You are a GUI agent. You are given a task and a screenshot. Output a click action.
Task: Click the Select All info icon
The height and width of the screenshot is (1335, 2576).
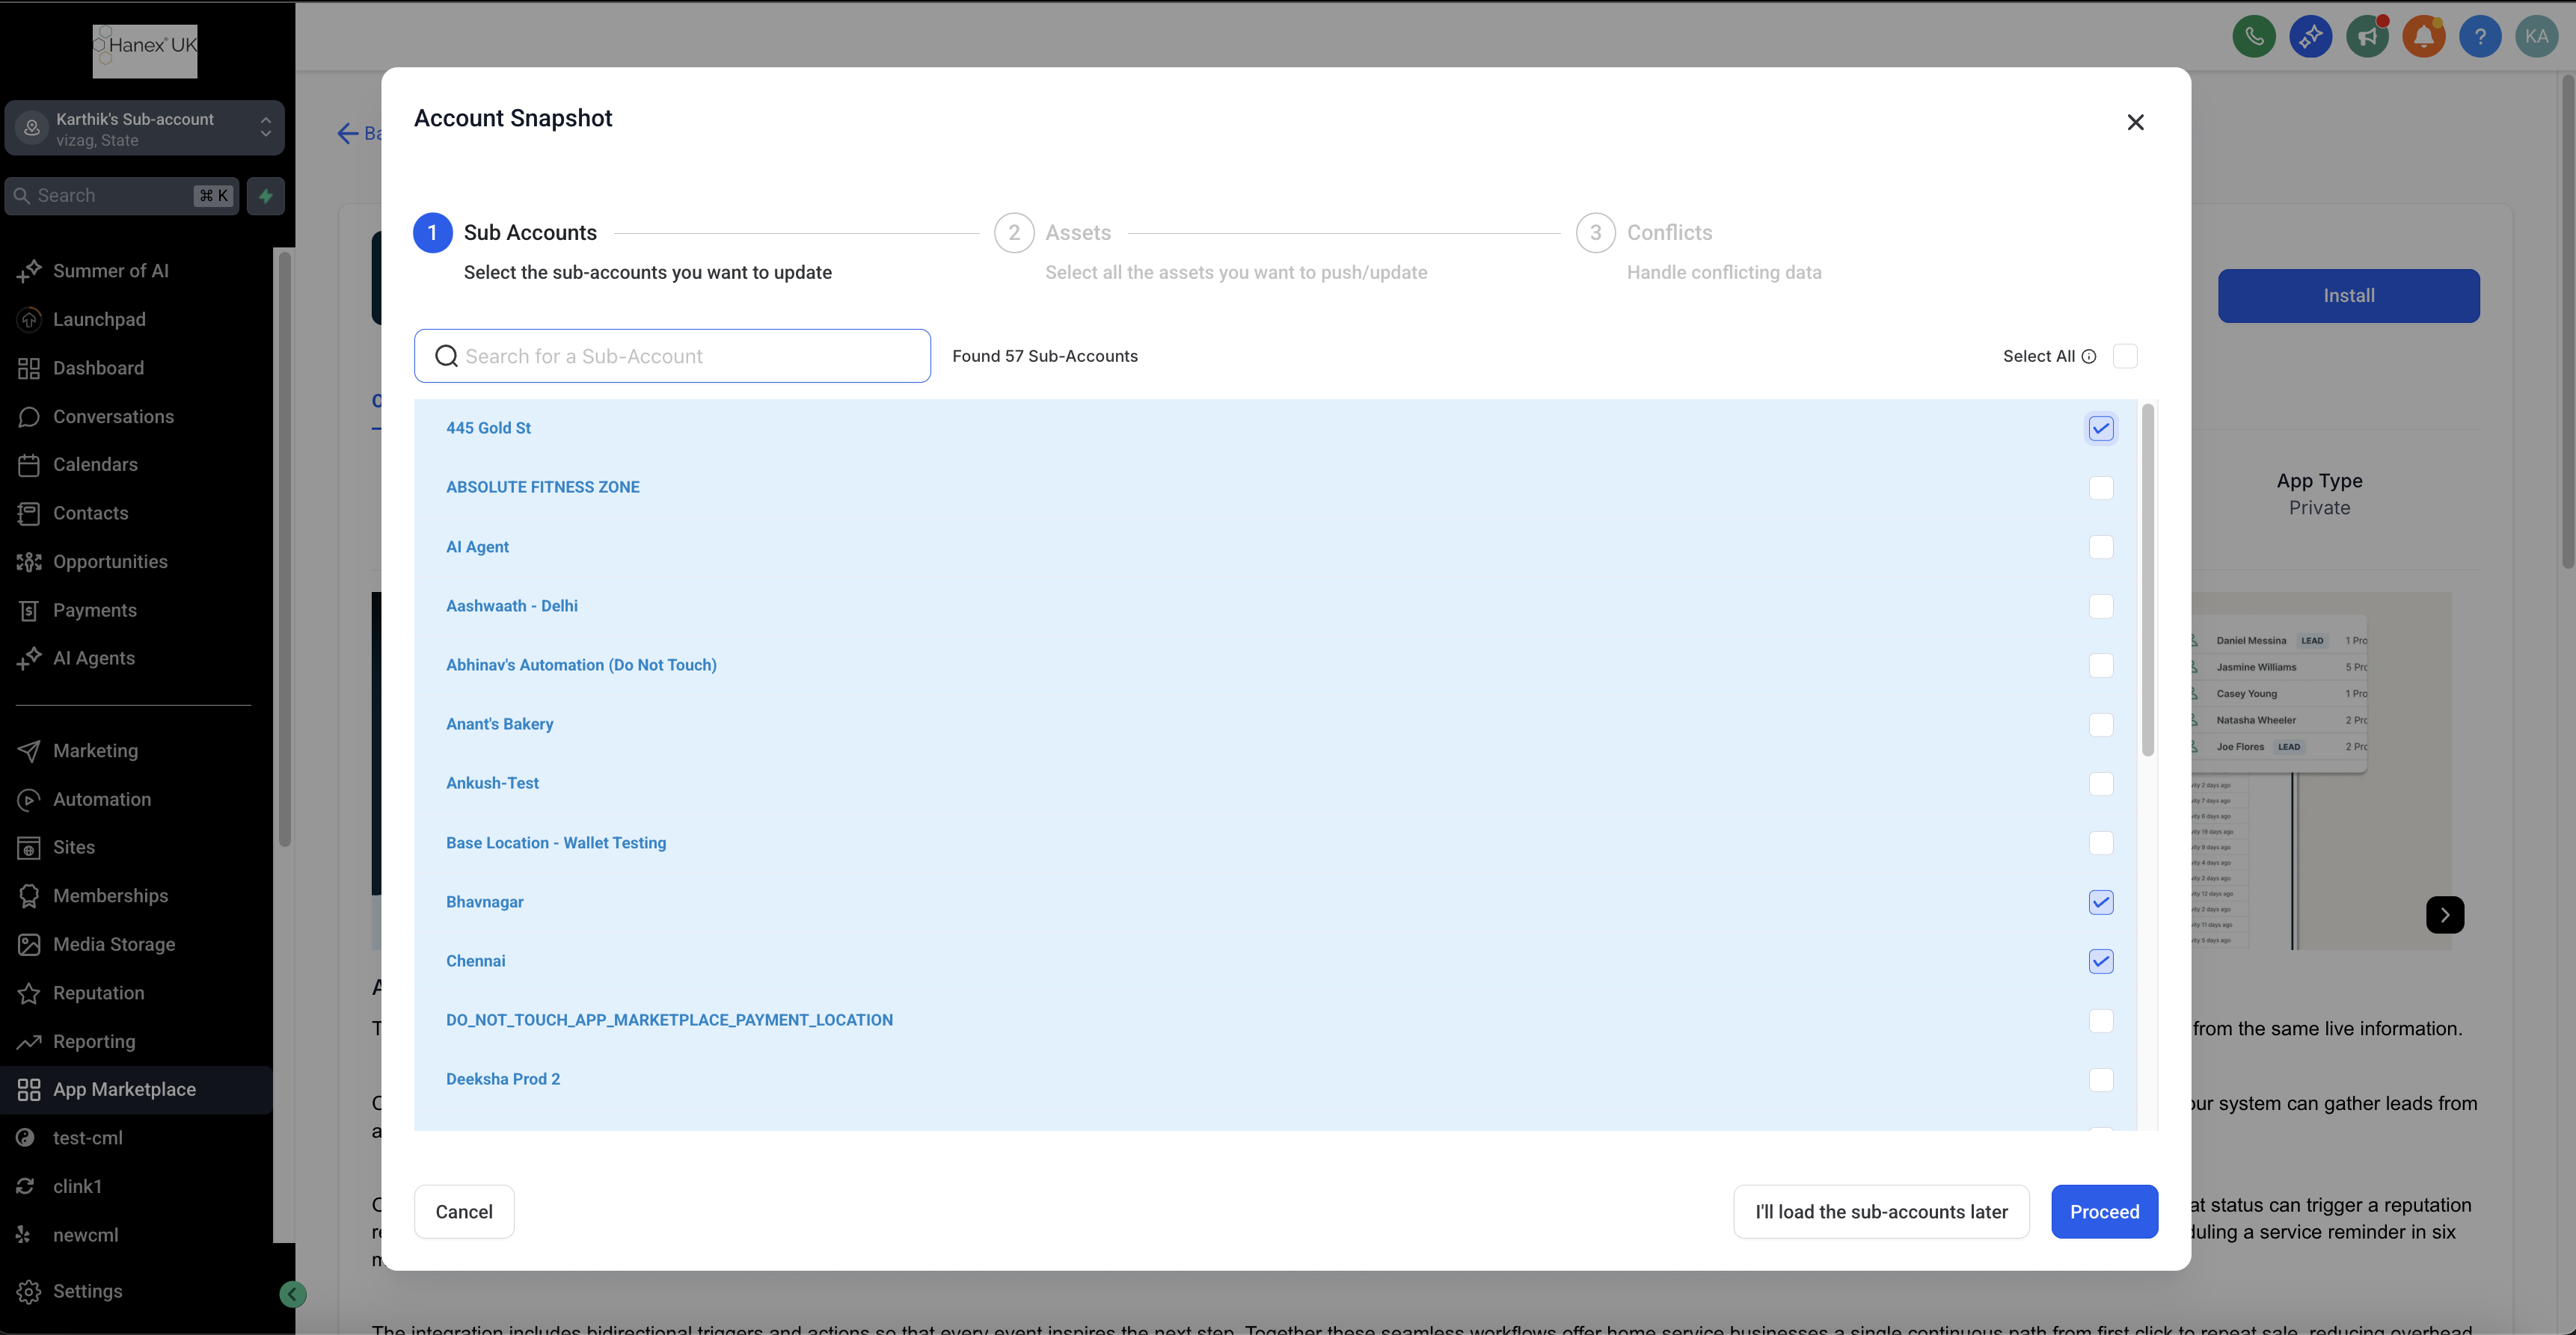[x=2089, y=357]
